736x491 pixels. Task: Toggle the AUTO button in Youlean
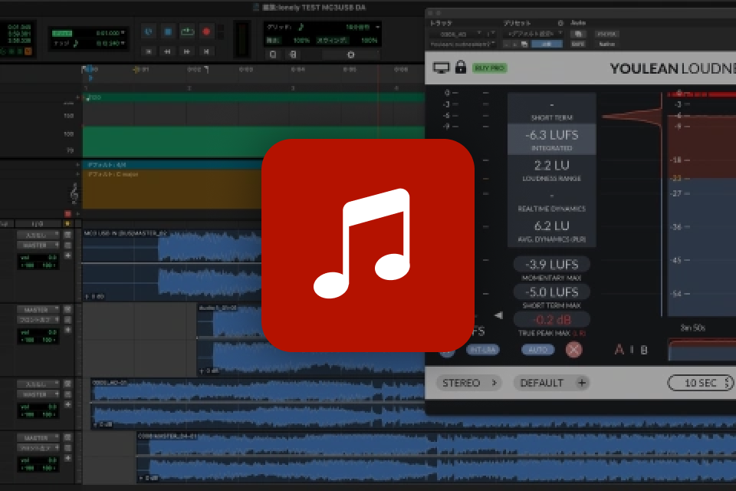tap(538, 350)
